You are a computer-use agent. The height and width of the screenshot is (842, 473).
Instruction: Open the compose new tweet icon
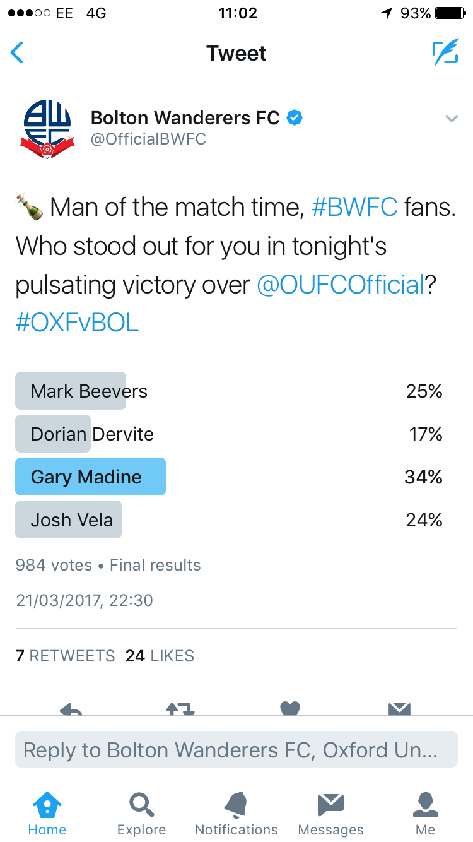(445, 53)
